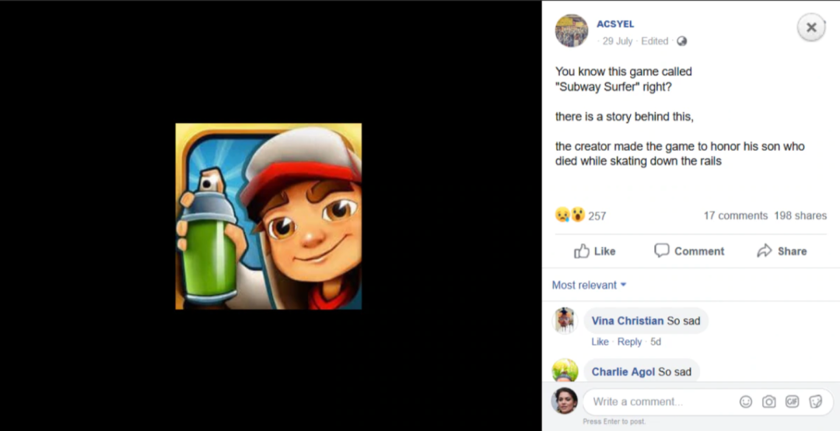Open the ACSYEL page profile picture
The width and height of the screenshot is (840, 431).
pyautogui.click(x=572, y=30)
